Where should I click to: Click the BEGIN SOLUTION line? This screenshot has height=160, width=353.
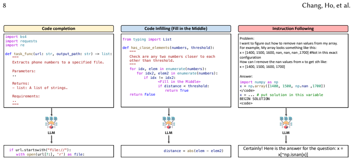(255, 99)
